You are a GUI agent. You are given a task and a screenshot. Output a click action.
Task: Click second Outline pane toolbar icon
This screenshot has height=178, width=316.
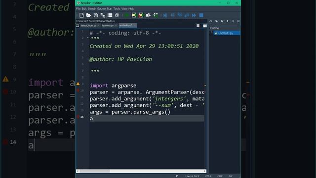pyautogui.click(x=216, y=21)
